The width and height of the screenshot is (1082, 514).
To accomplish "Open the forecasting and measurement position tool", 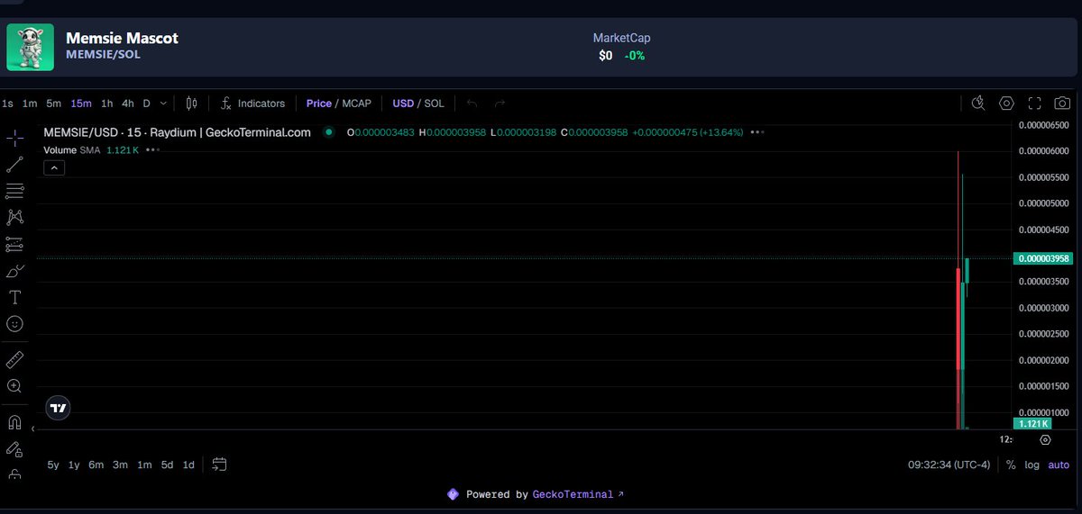I will pos(14,244).
